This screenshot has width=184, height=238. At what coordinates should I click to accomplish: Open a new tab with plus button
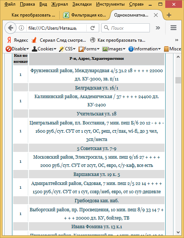click(169, 15)
